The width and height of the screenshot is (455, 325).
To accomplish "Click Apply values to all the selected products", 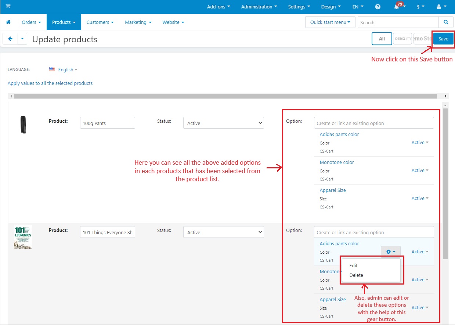I will click(x=50, y=83).
